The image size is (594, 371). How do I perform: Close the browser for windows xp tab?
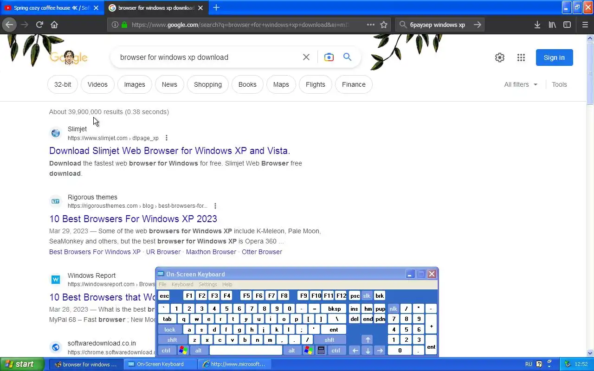200,8
